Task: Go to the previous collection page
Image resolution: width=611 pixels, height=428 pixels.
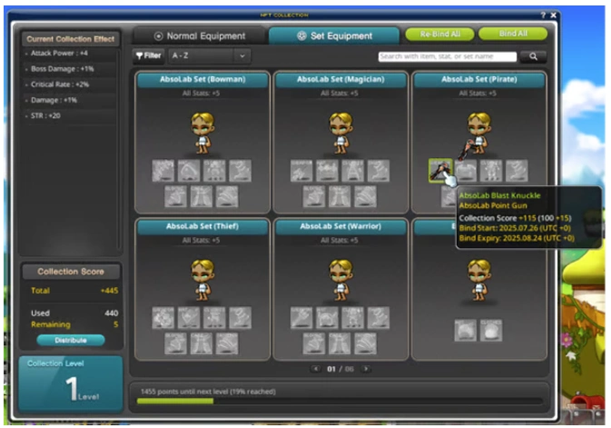Action: tap(316, 369)
